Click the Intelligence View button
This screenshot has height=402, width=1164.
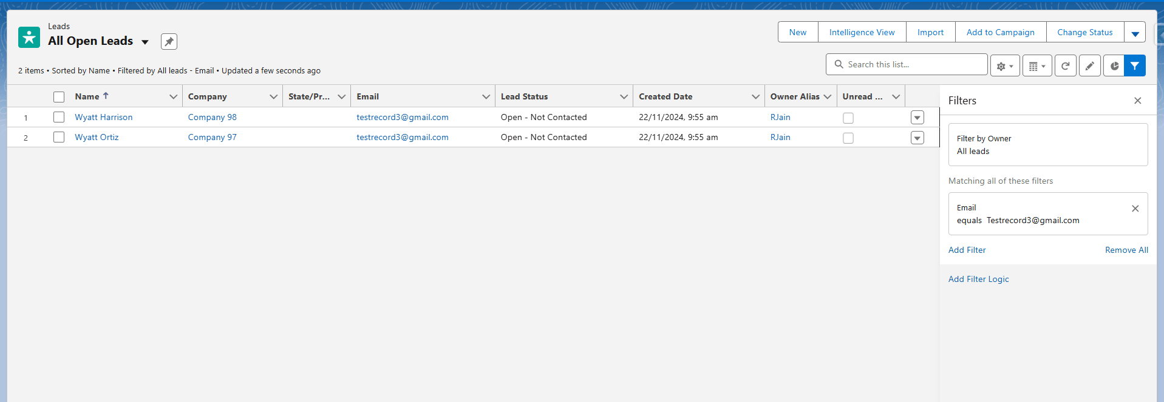(862, 33)
